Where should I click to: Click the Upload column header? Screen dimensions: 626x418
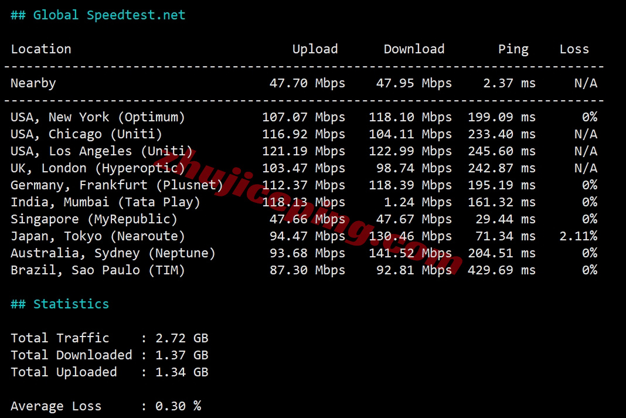point(315,49)
